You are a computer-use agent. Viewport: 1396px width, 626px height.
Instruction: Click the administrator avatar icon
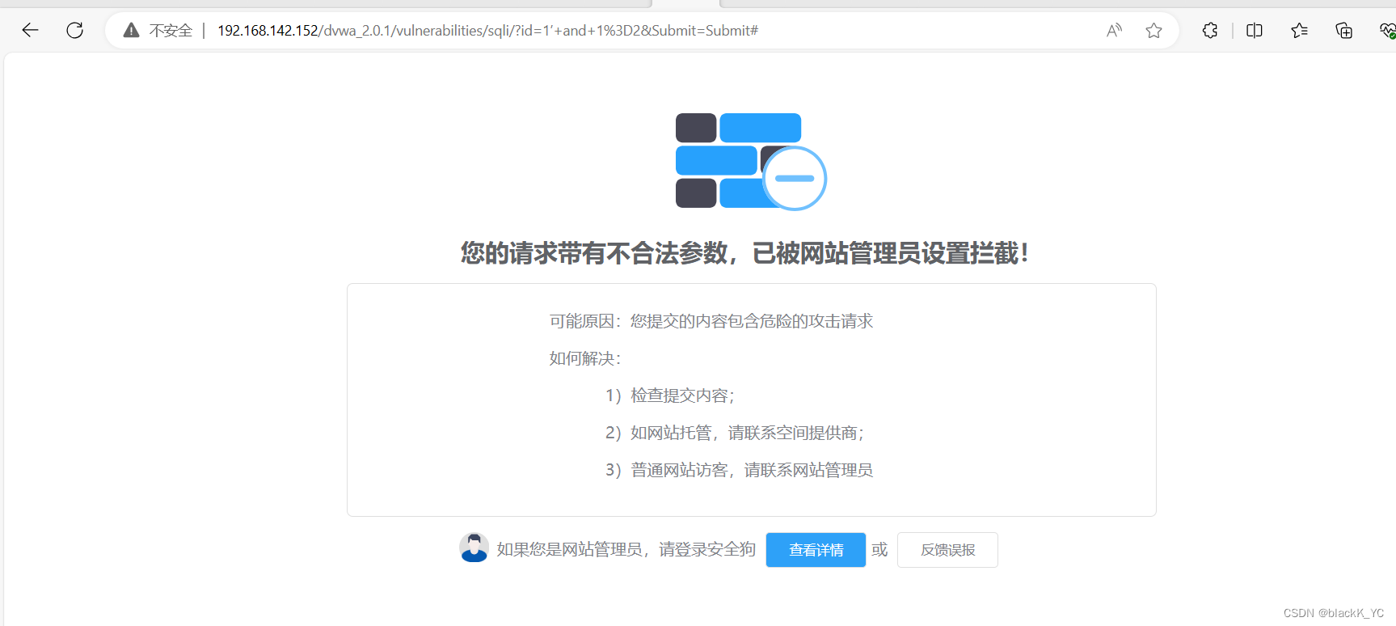pyautogui.click(x=474, y=548)
